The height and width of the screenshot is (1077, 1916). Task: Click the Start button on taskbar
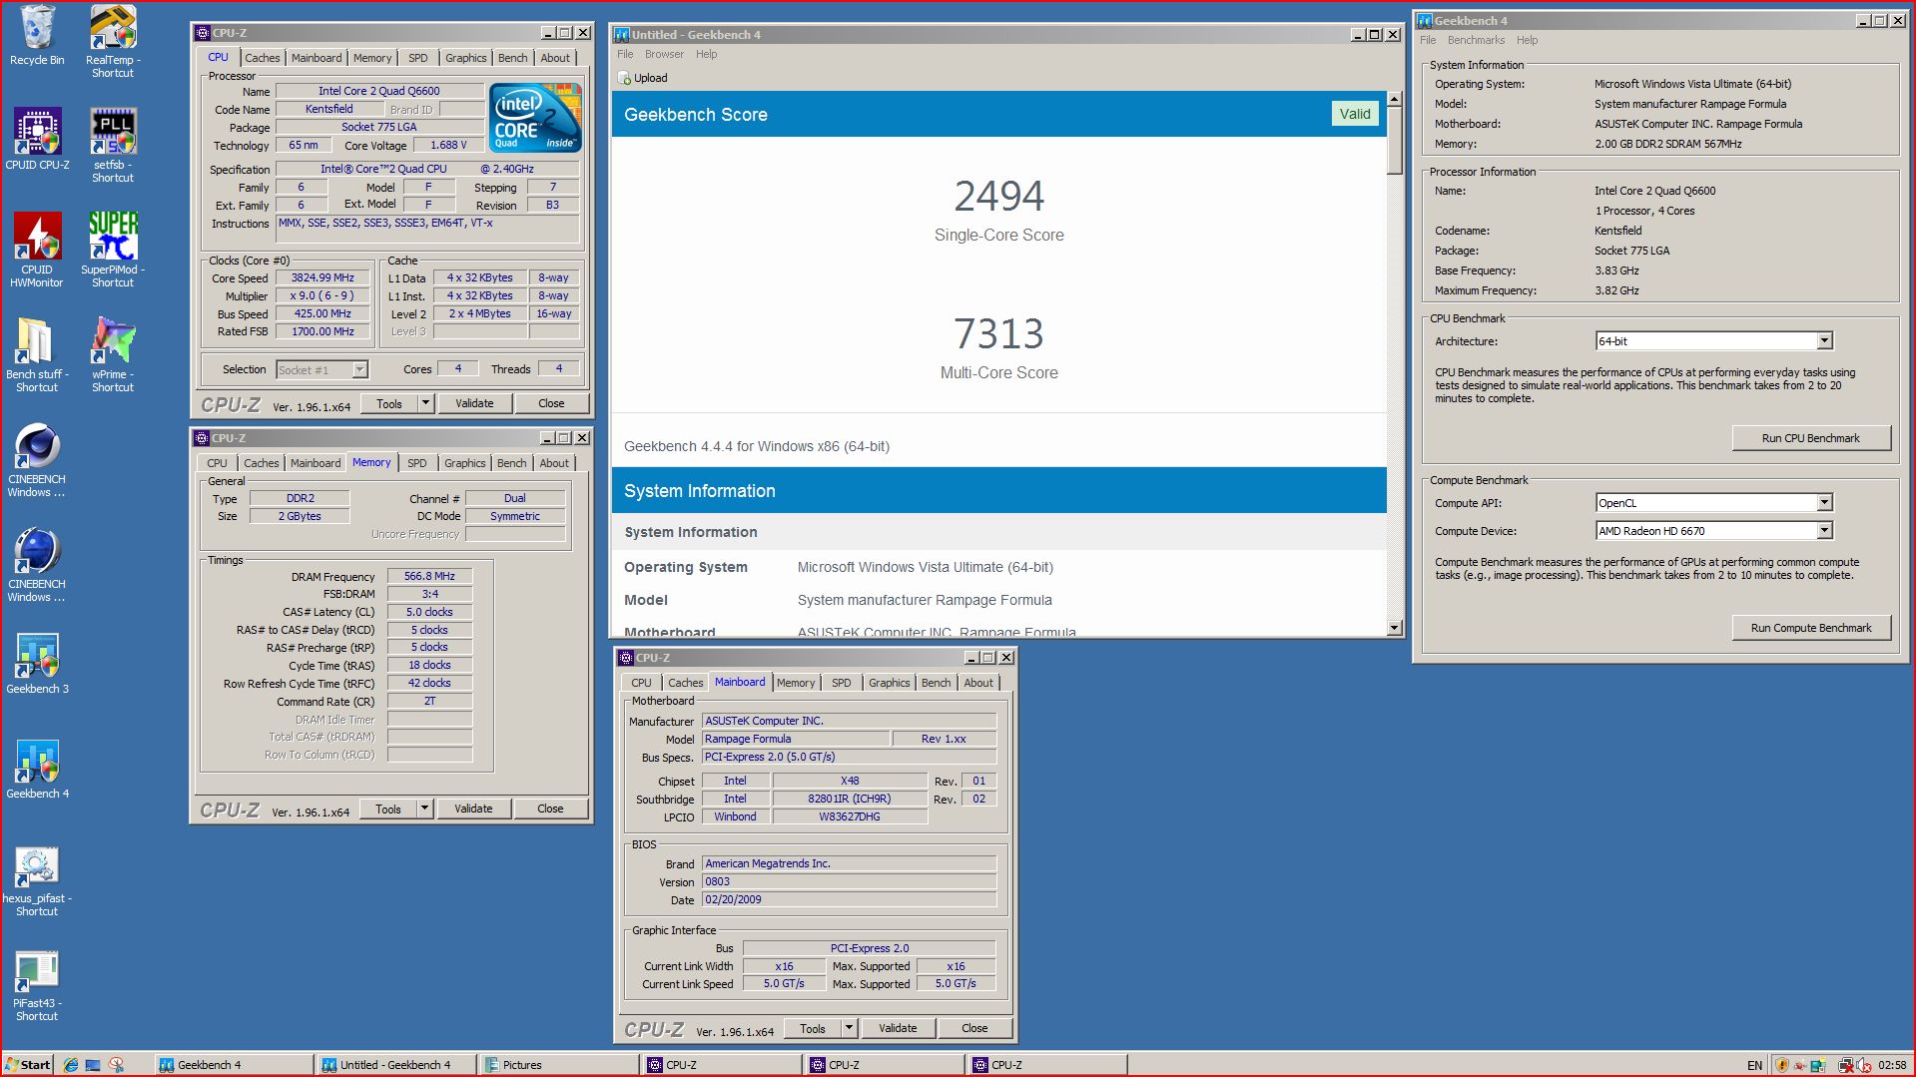click(28, 1065)
